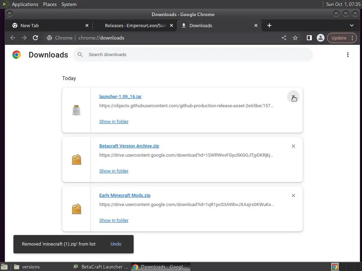Click the Update button in toolbar
The height and width of the screenshot is (271, 362).
point(339,38)
